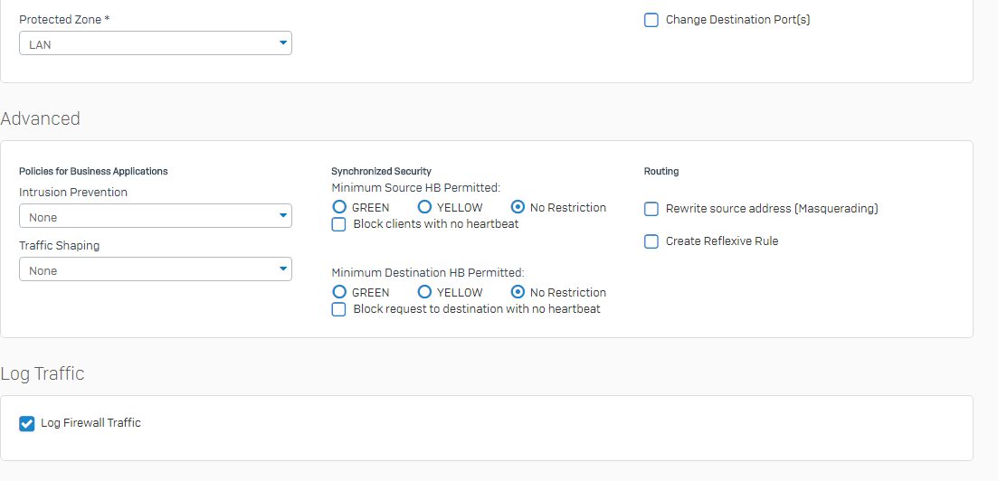Select GREEN for Minimum Source HB
This screenshot has height=481, width=998.
(x=340, y=207)
